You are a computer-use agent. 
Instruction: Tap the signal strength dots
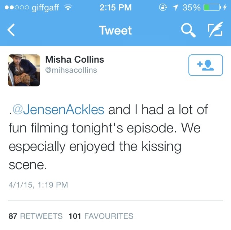click(x=17, y=8)
